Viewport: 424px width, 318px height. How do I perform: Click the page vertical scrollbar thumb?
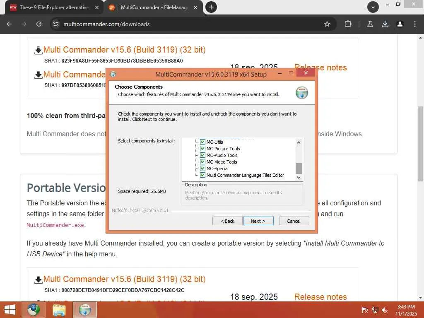[420, 143]
